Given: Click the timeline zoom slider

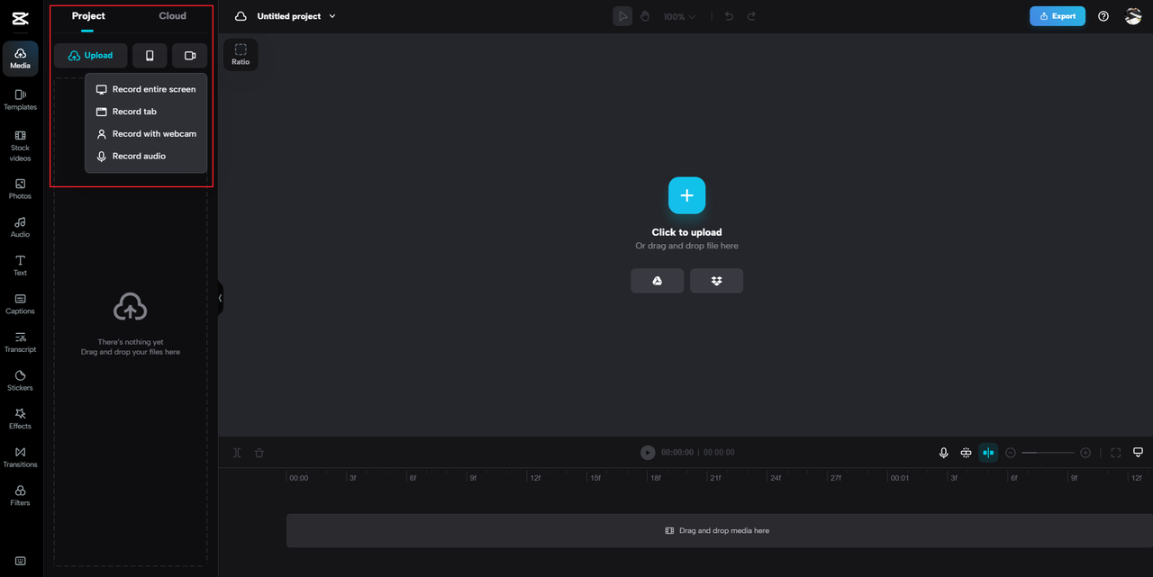Looking at the screenshot, I should tap(1048, 453).
